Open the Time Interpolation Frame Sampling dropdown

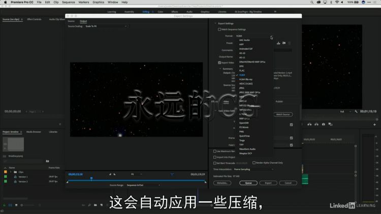pos(253,169)
